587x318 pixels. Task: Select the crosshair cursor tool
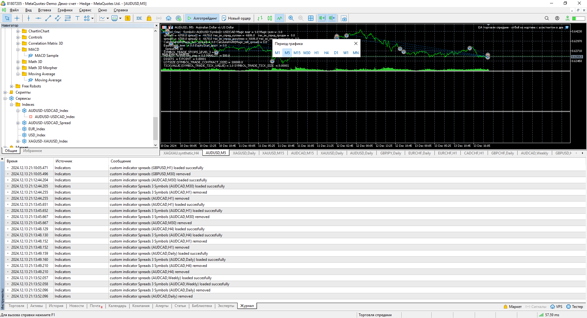17,18
